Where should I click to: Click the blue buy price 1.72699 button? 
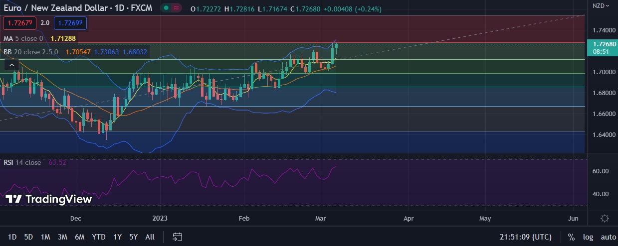coord(70,23)
